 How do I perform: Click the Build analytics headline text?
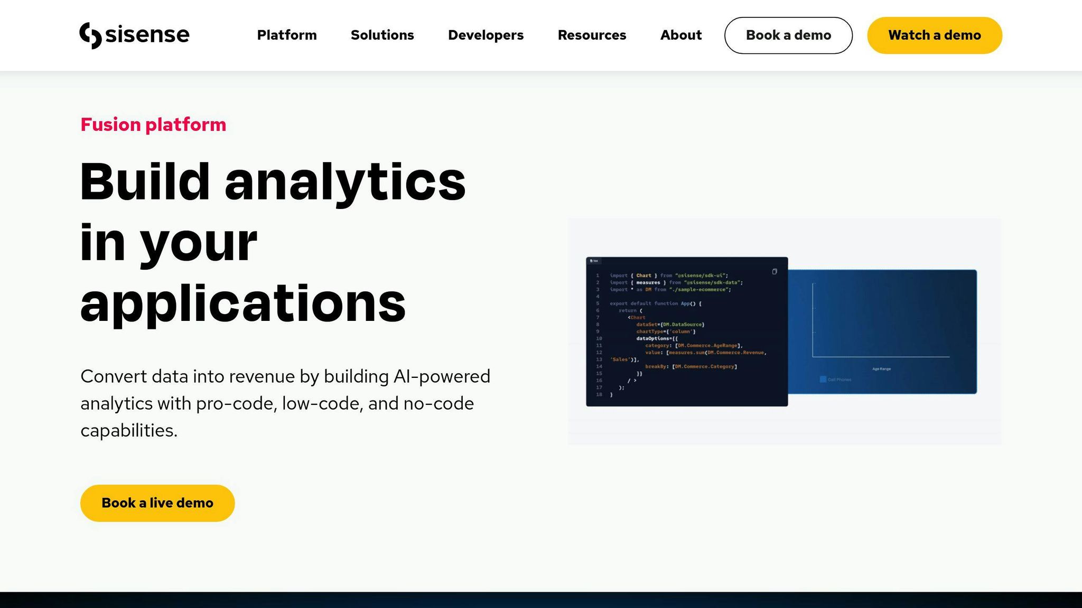click(x=272, y=182)
